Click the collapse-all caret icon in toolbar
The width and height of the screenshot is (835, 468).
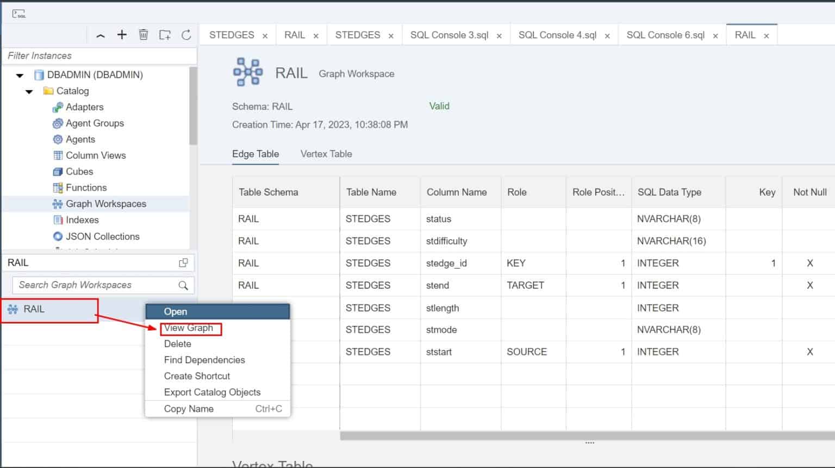[x=101, y=35]
